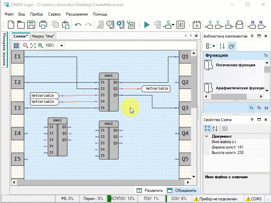
Task: Switch to the Макрос "Имя" tab
Action: coord(43,36)
